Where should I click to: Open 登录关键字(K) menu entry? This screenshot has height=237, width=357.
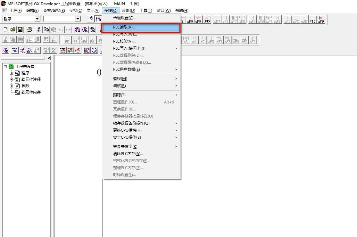click(x=141, y=147)
